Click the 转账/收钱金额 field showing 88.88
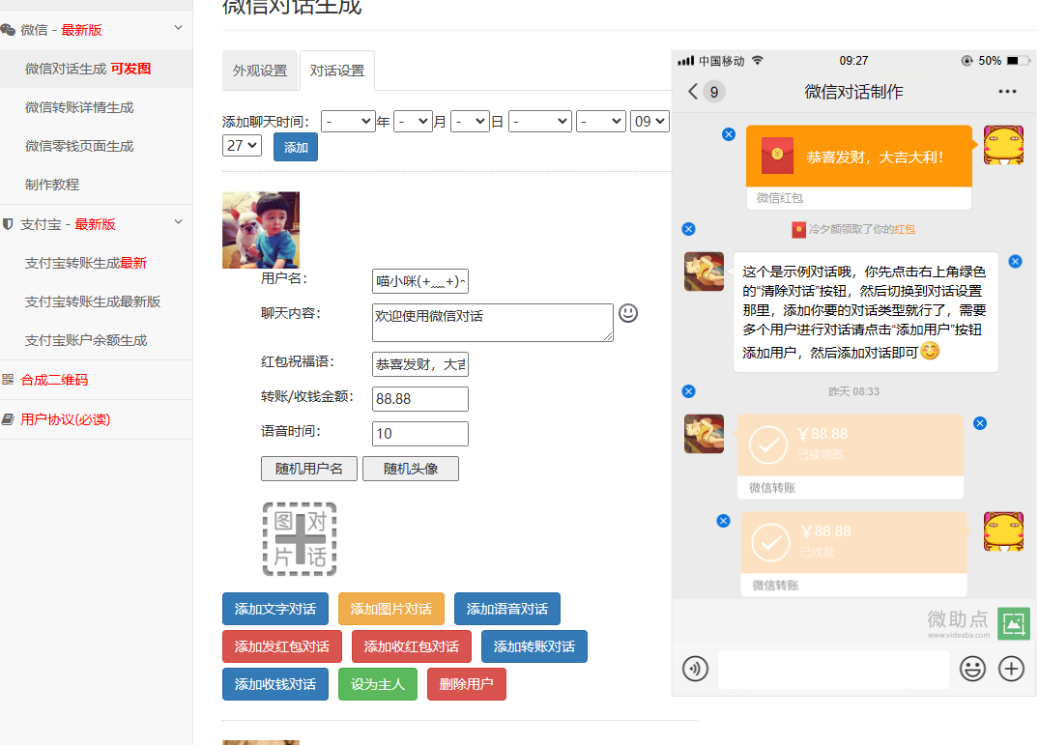This screenshot has height=745, width=1039. point(420,399)
